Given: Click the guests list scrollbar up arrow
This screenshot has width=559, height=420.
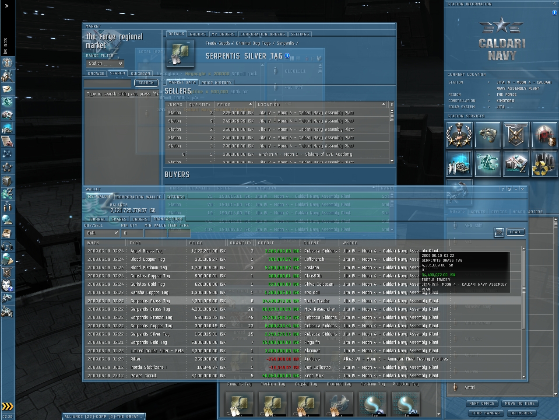Looking at the screenshot, I should (x=555, y=219).
